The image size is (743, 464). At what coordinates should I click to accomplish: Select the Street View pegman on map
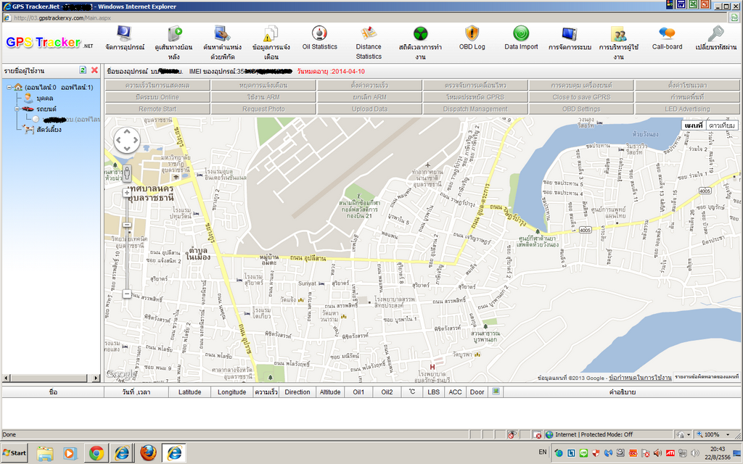click(126, 173)
